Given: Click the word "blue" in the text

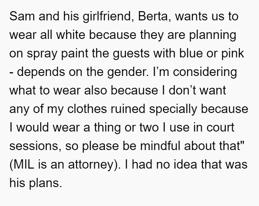Looking at the screenshot, I should coord(191,53).
